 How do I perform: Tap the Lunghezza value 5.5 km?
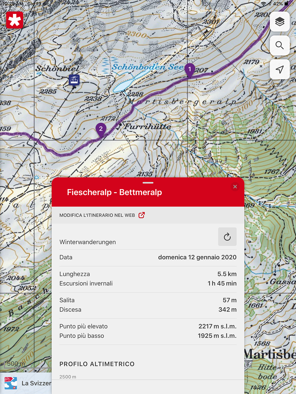pyautogui.click(x=227, y=274)
